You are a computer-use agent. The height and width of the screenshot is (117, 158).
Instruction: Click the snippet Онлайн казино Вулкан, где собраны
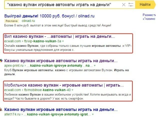[68, 48]
